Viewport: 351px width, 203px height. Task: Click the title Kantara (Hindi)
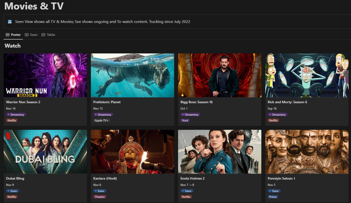coord(105,178)
